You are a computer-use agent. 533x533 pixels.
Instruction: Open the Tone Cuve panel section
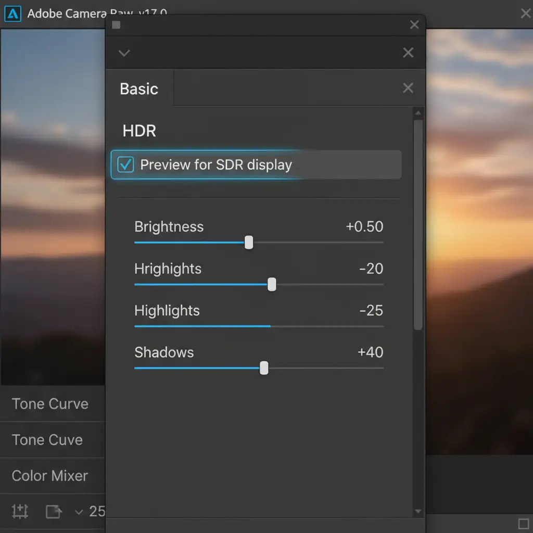click(47, 440)
